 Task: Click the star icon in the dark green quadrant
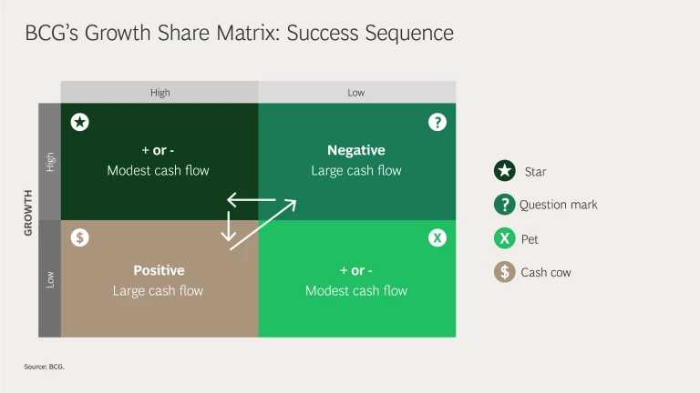[80, 121]
